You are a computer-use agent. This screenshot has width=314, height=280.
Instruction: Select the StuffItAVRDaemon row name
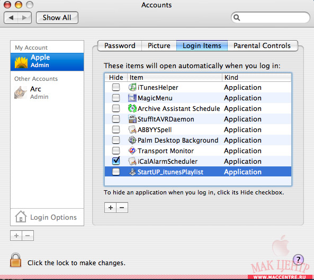click(x=166, y=119)
